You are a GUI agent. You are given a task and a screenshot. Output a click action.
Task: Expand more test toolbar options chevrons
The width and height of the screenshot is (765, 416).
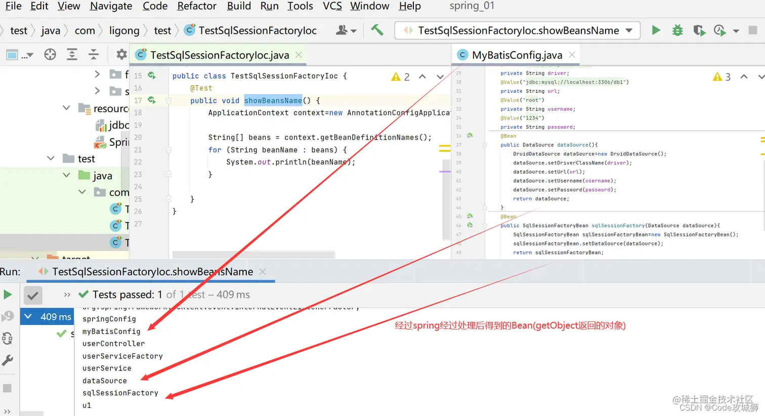click(67, 295)
